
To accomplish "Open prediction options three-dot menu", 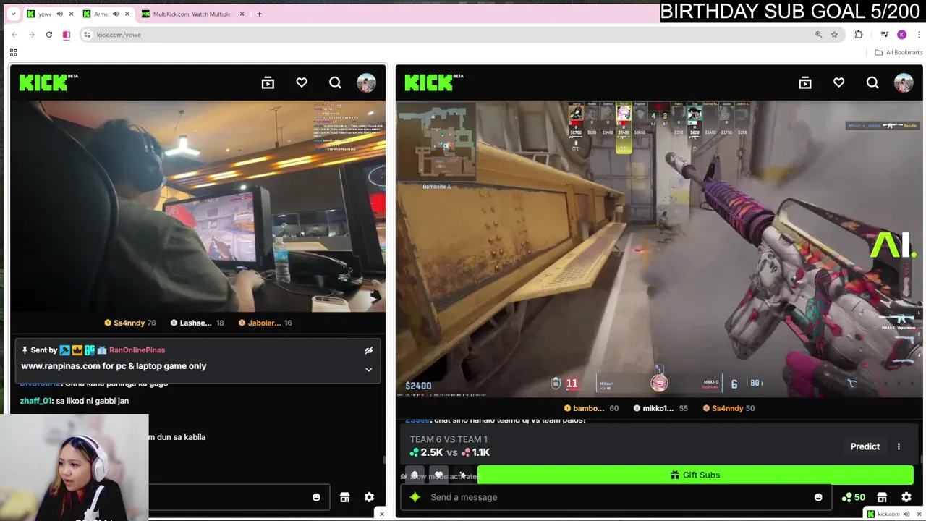I will tap(899, 446).
